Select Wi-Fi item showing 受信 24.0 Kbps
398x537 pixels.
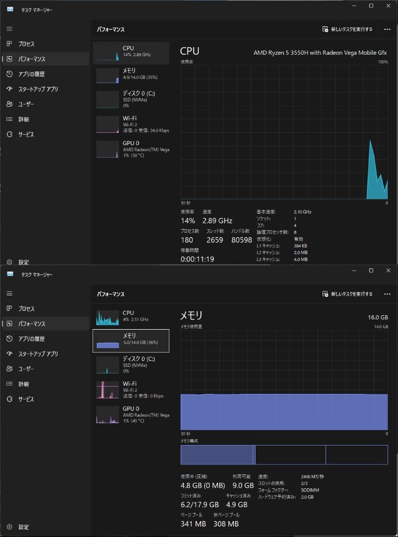[131, 124]
